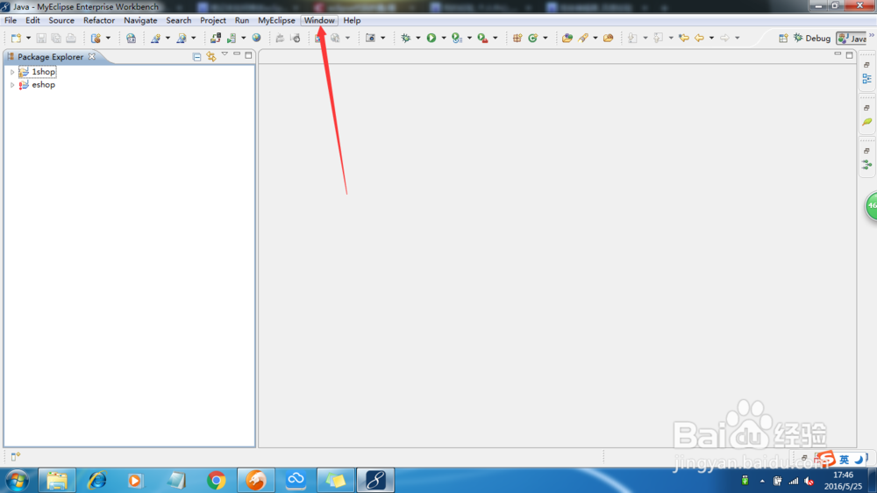Open Google Chrome from the taskbar
Image resolution: width=877 pixels, height=493 pixels.
[216, 480]
